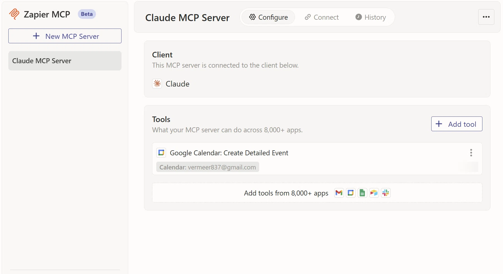Click the Claude client icon
The width and height of the screenshot is (503, 274).
(x=157, y=84)
